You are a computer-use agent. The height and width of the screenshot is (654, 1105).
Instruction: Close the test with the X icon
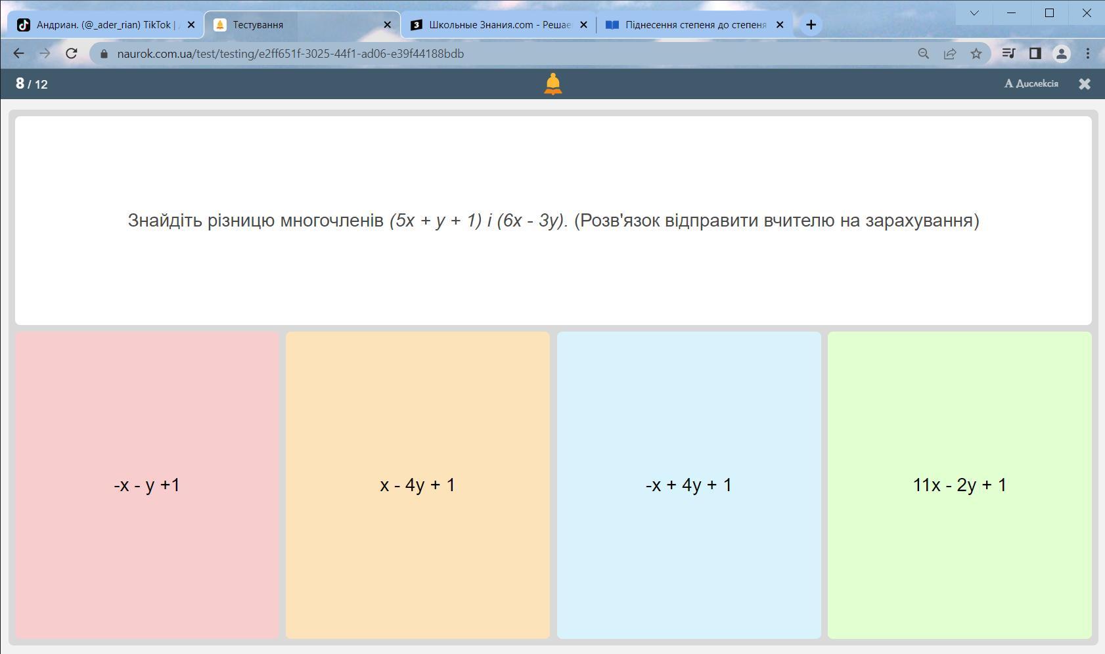click(1085, 84)
